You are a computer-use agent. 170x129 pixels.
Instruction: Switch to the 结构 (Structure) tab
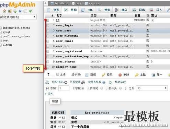(x=70, y=10)
